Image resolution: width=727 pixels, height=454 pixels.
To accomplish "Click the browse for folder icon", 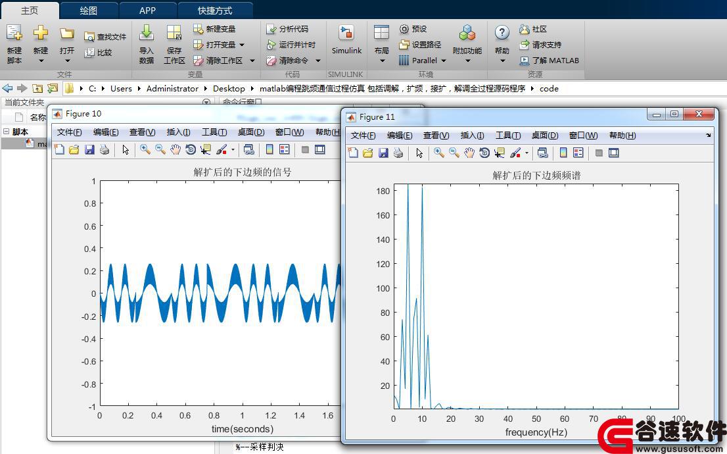I will tap(53, 88).
